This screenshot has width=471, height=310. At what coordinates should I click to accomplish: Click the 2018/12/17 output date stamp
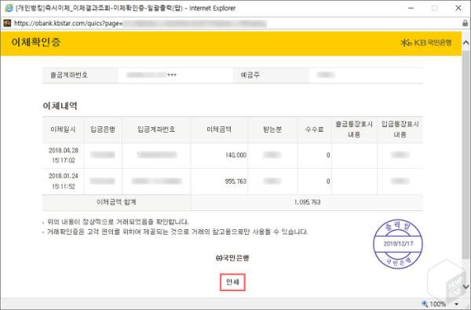coord(398,243)
